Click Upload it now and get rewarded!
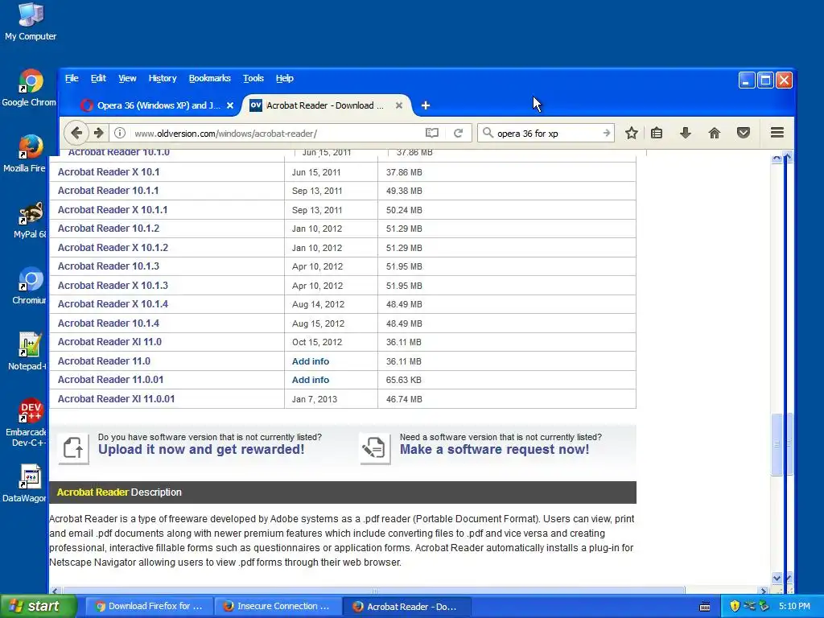 [201, 449]
